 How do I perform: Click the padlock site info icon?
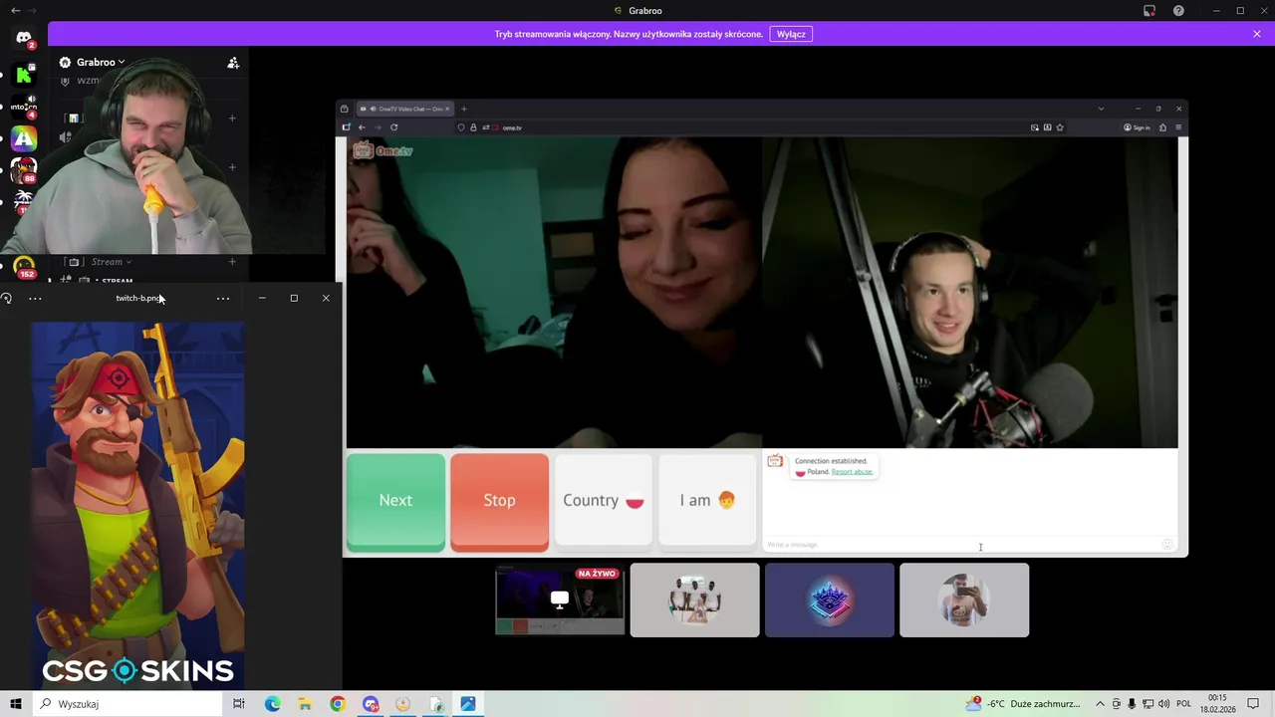[x=473, y=127]
